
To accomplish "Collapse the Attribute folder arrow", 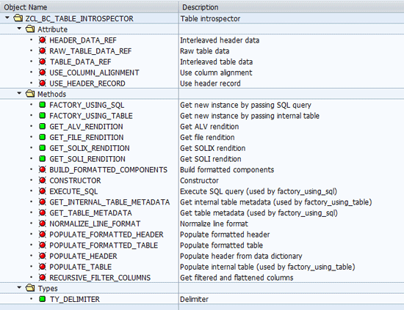I will tap(19, 29).
